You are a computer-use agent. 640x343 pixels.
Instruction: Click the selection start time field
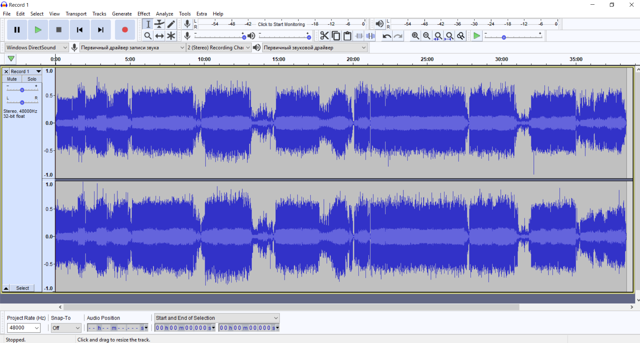pyautogui.click(x=185, y=328)
